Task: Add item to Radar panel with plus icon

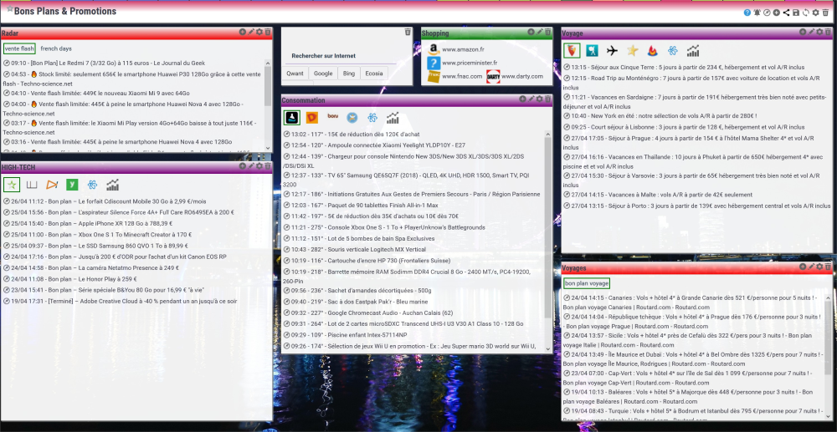Action: point(243,32)
